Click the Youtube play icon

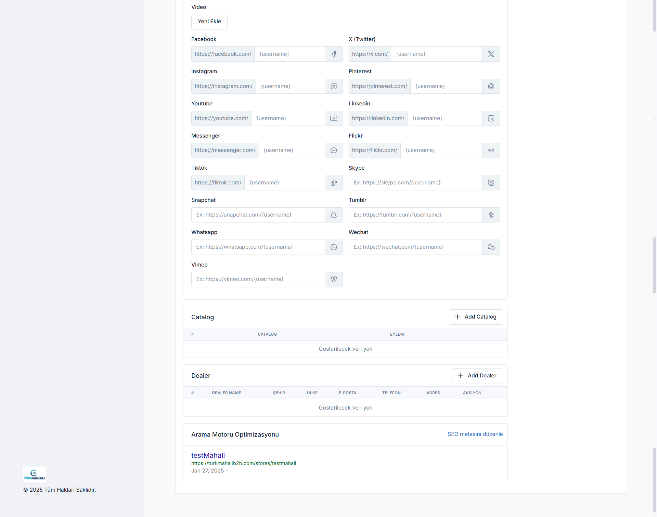tap(334, 118)
